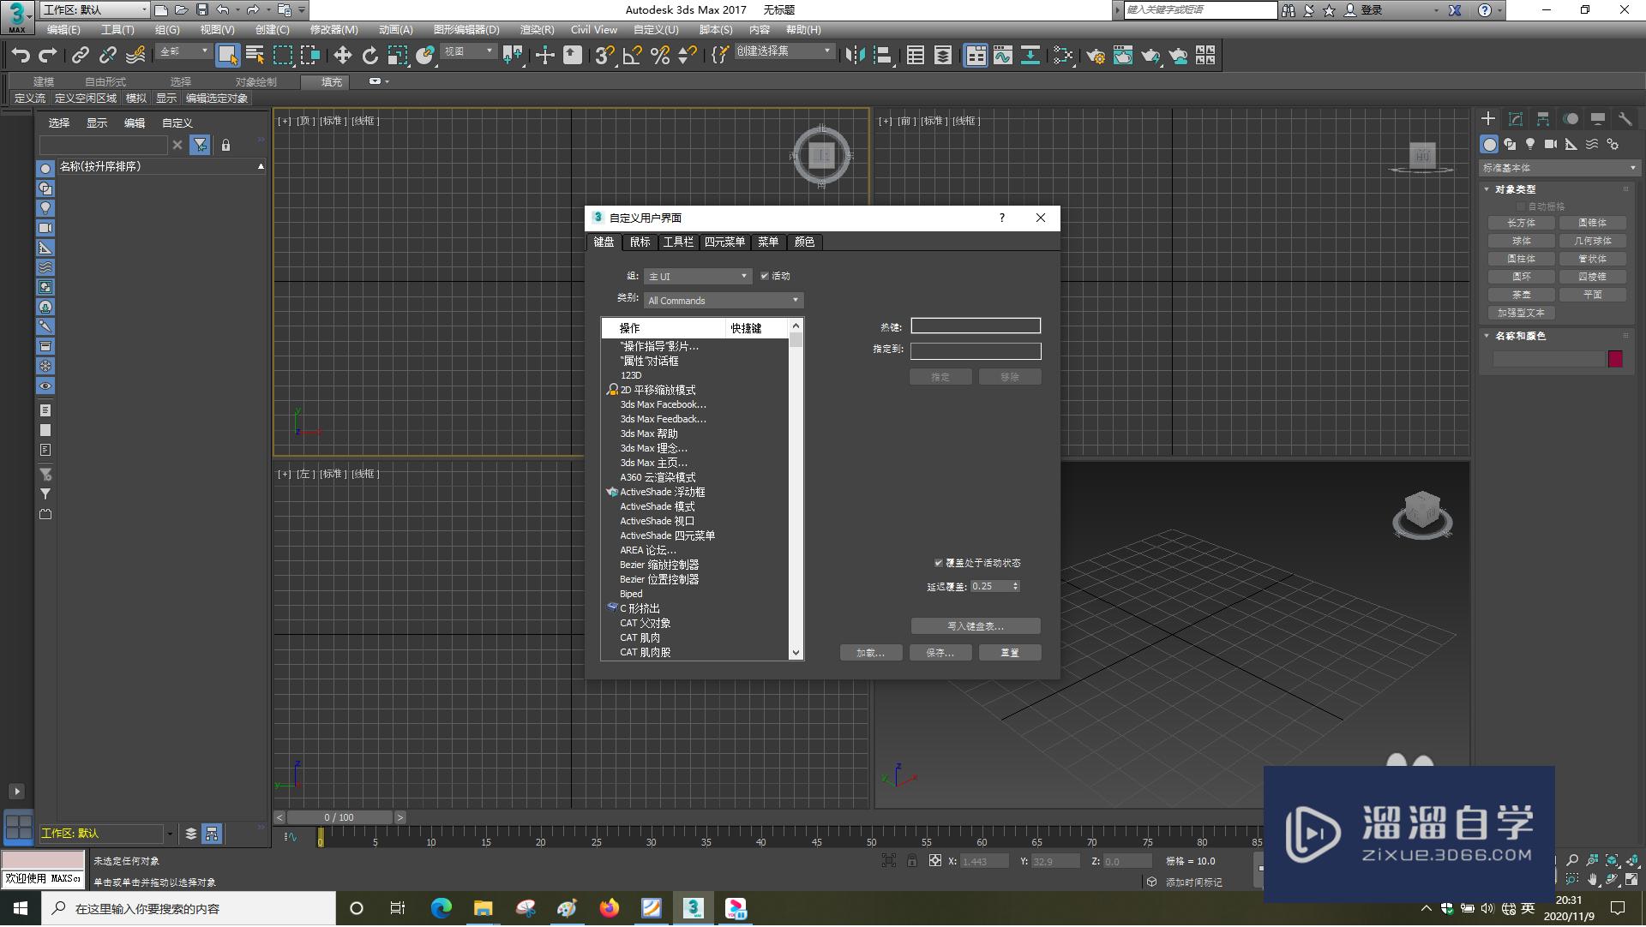Switch to the 鼠标 tab
Screen dimensions: 1646x927
[x=640, y=242]
